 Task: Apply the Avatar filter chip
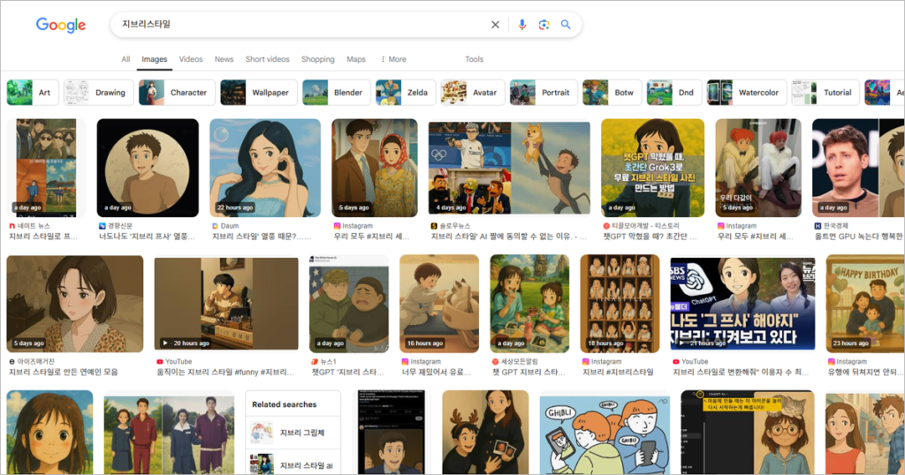click(473, 92)
